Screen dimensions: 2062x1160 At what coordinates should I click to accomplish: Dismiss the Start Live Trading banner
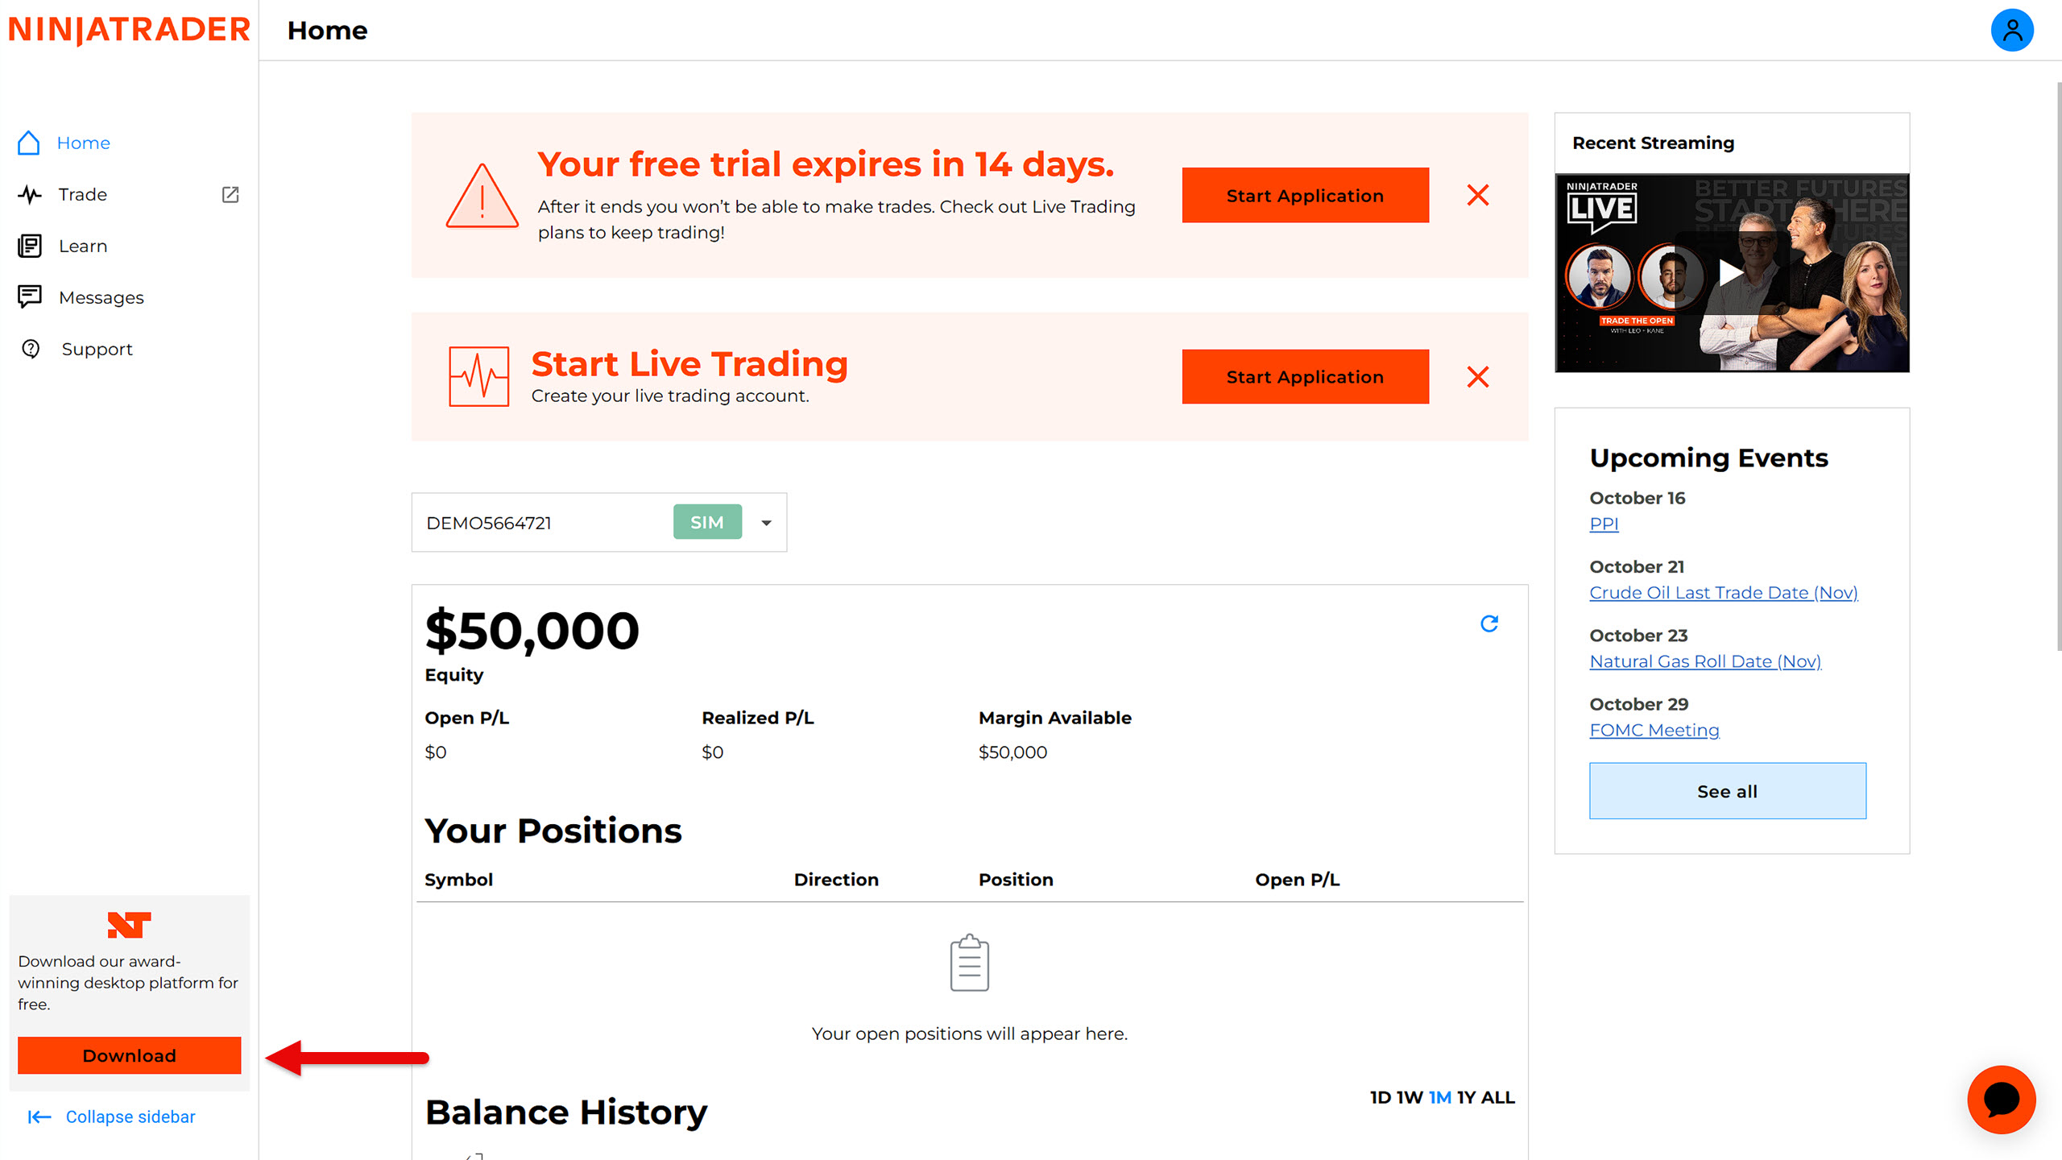pos(1477,377)
